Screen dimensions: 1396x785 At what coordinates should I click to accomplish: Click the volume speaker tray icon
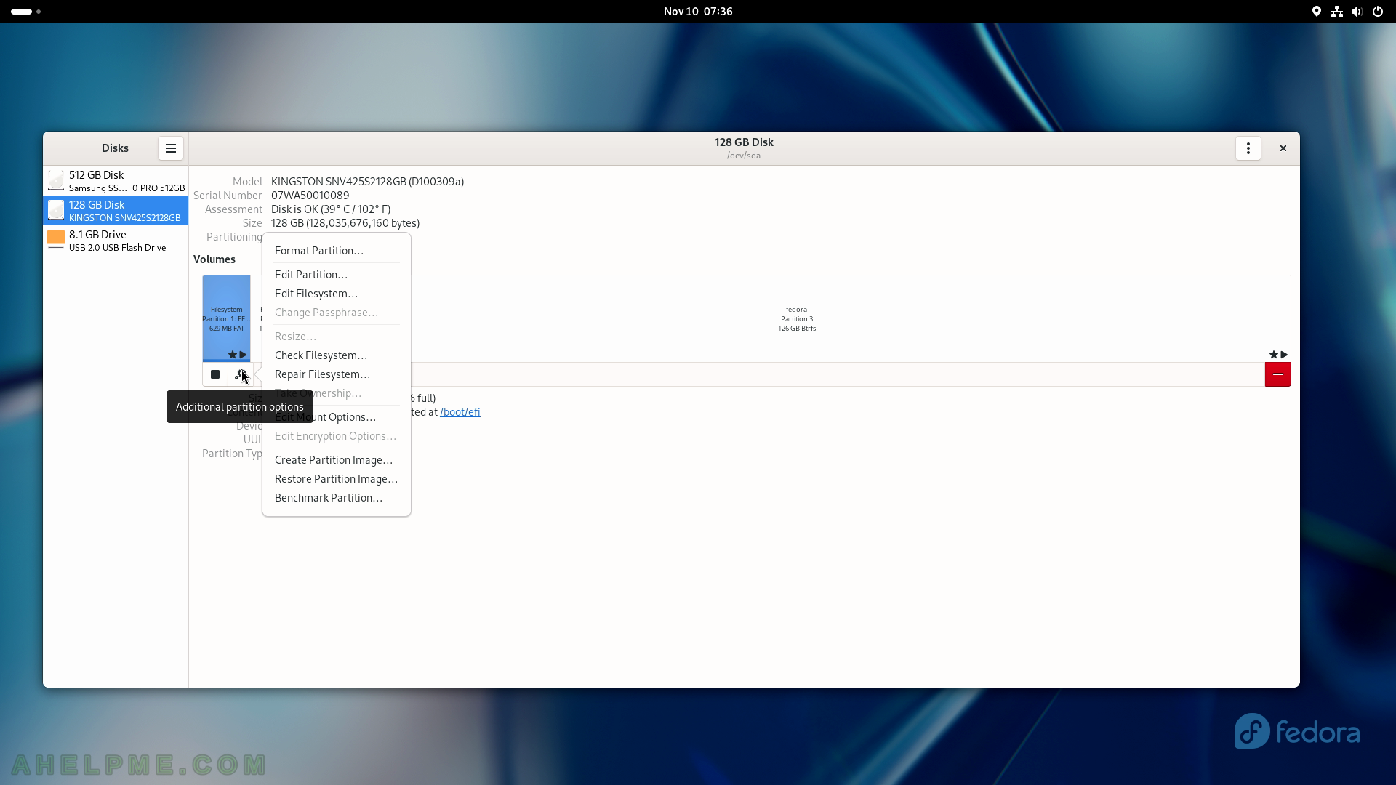tap(1357, 12)
